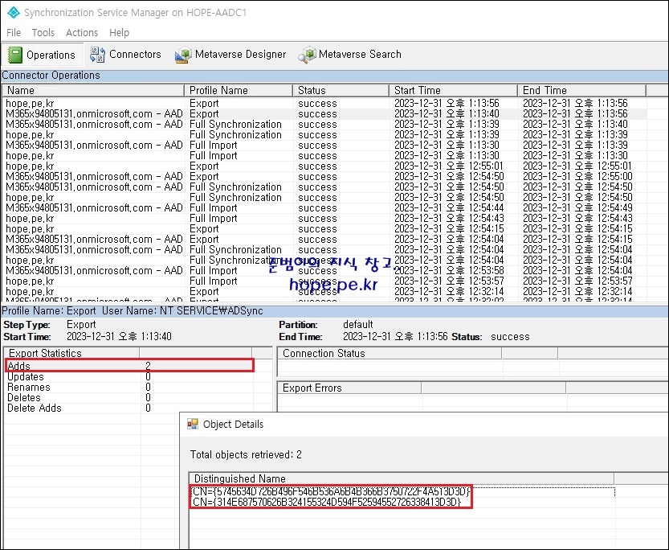Click the Object Details window icon
669x550 pixels.
point(193,424)
